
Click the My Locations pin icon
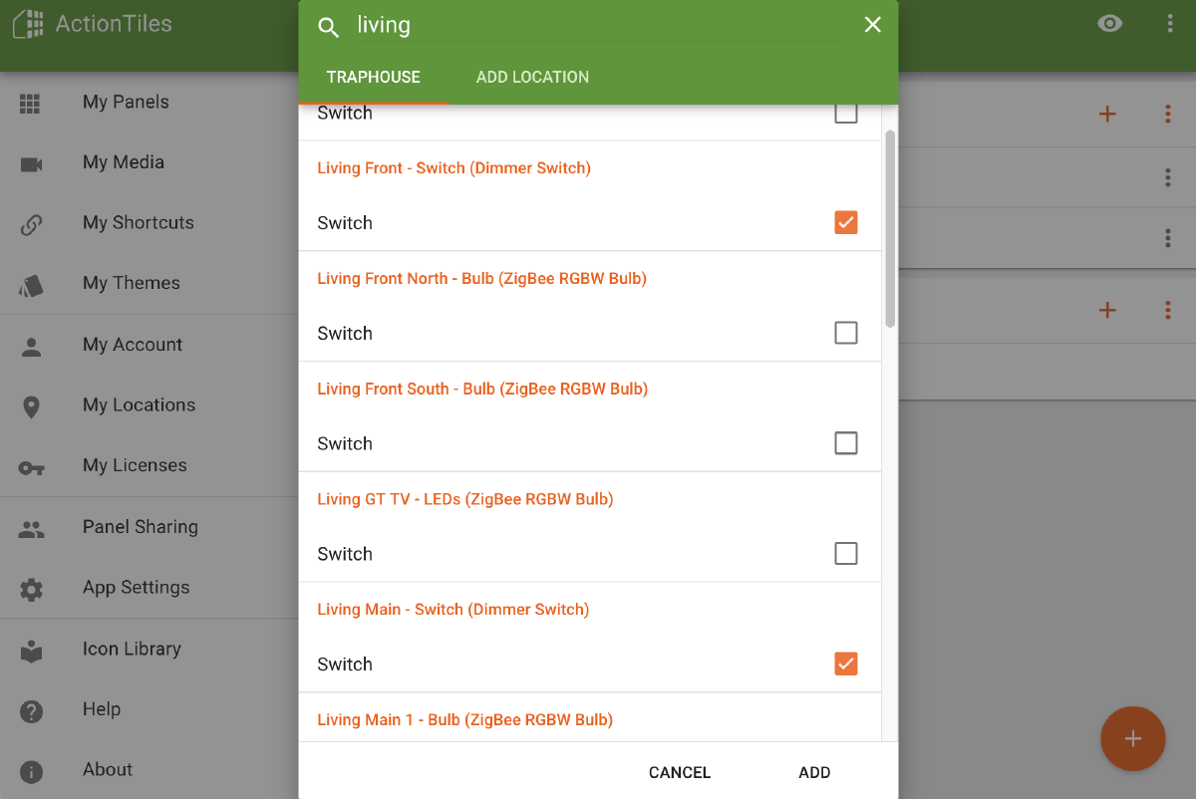(x=31, y=407)
